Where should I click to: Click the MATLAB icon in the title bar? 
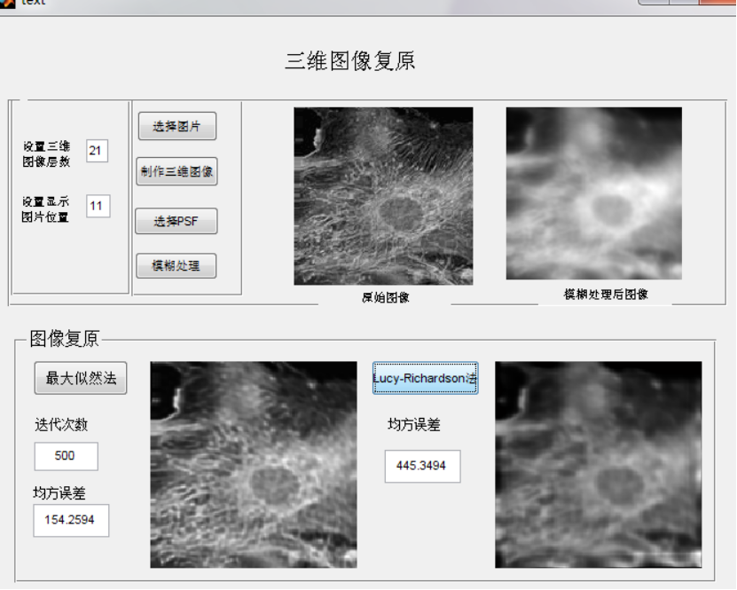[7, 4]
